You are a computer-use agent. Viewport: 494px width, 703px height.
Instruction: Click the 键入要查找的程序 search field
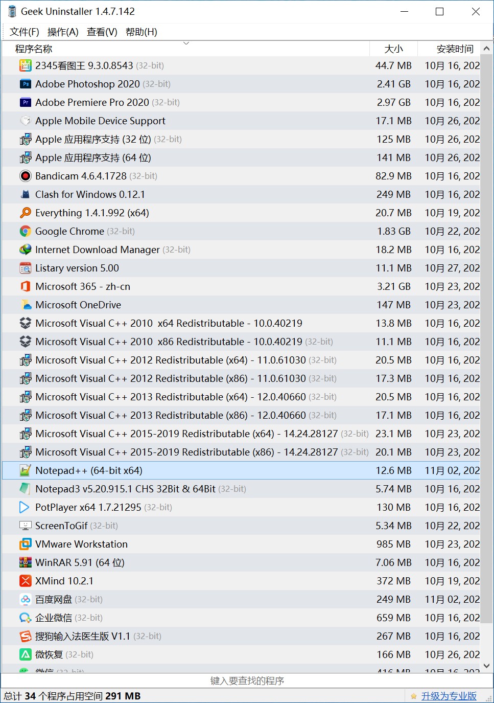tap(247, 681)
